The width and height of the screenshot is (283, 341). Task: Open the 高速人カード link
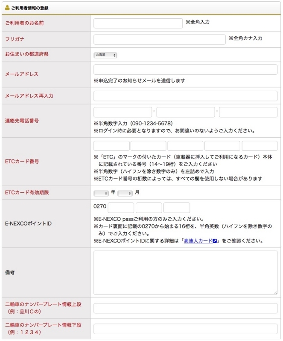[198, 241]
